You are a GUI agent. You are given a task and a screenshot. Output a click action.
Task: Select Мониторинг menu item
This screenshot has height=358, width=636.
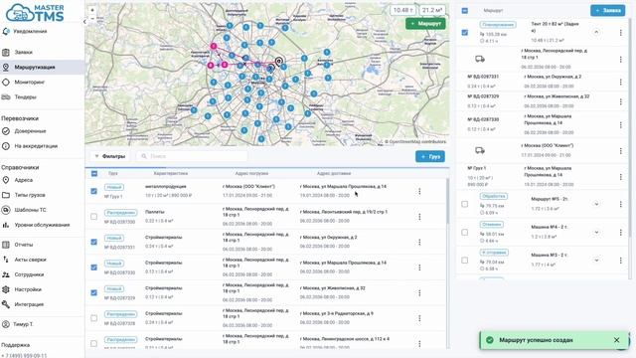click(x=30, y=82)
